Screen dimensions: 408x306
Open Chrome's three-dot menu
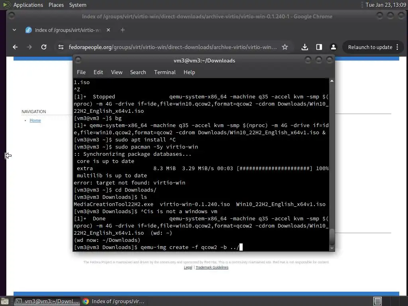click(397, 47)
